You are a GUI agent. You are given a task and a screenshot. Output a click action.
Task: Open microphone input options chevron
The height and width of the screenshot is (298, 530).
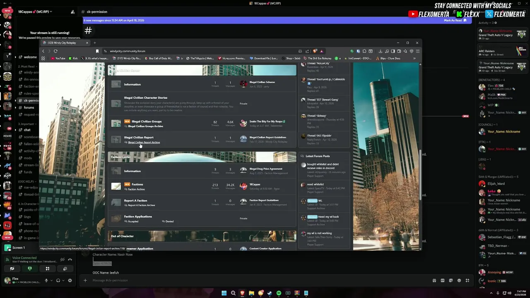click(51, 280)
